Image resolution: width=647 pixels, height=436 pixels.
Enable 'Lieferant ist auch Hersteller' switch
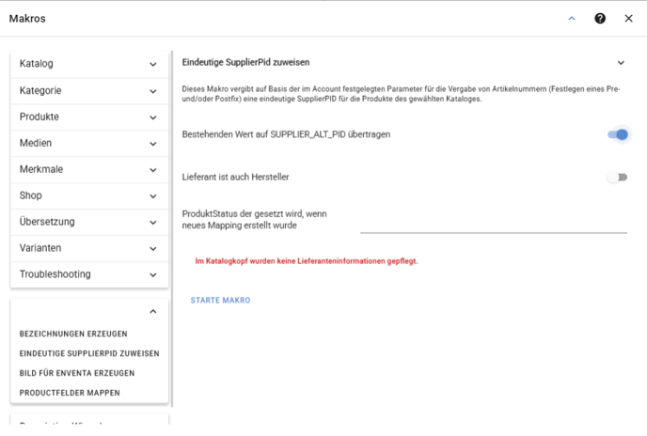617,178
